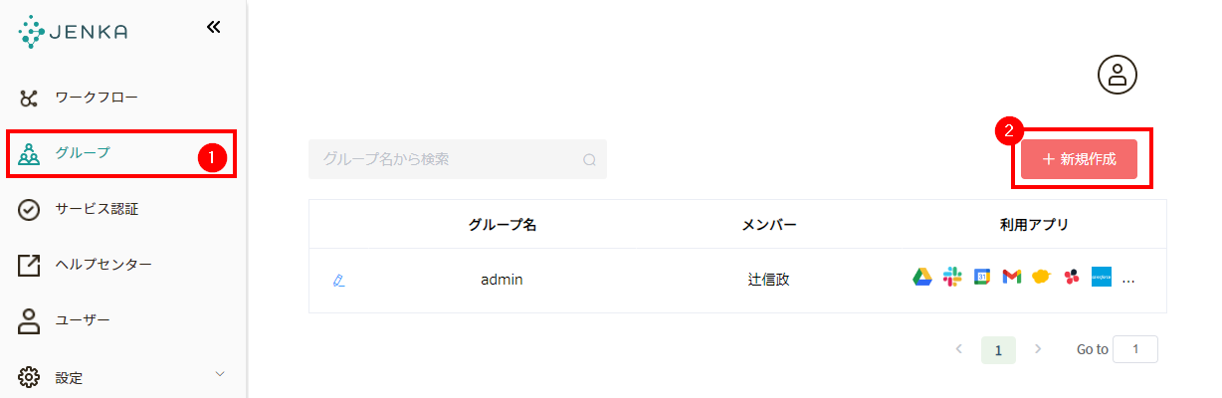Go to the ヘルプセンター link

point(103,265)
